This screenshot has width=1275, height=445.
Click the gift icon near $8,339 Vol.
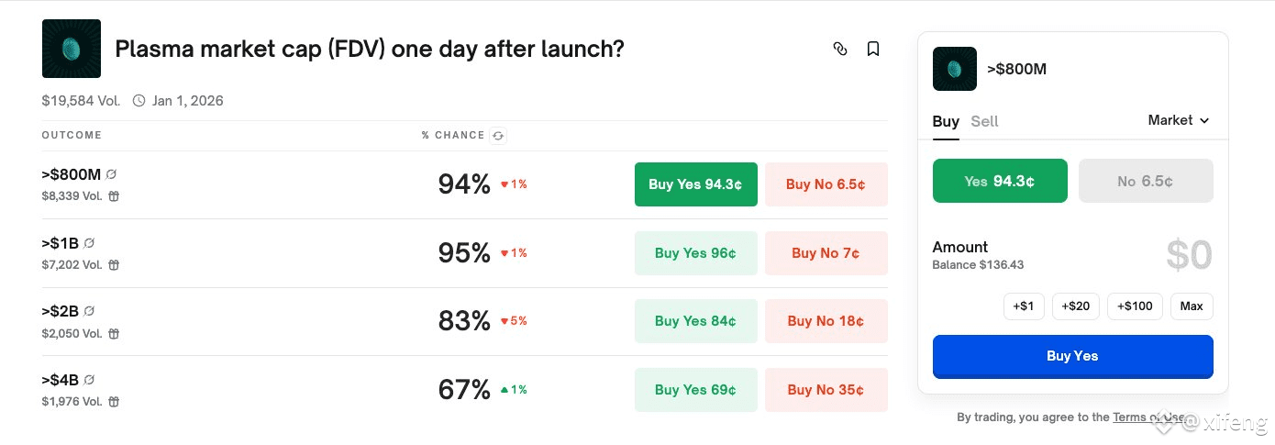pyautogui.click(x=114, y=195)
